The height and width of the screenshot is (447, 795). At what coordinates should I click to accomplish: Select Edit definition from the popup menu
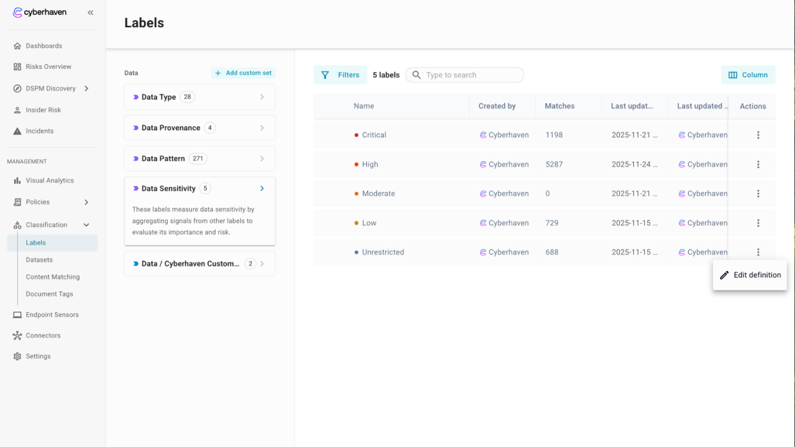(x=750, y=275)
